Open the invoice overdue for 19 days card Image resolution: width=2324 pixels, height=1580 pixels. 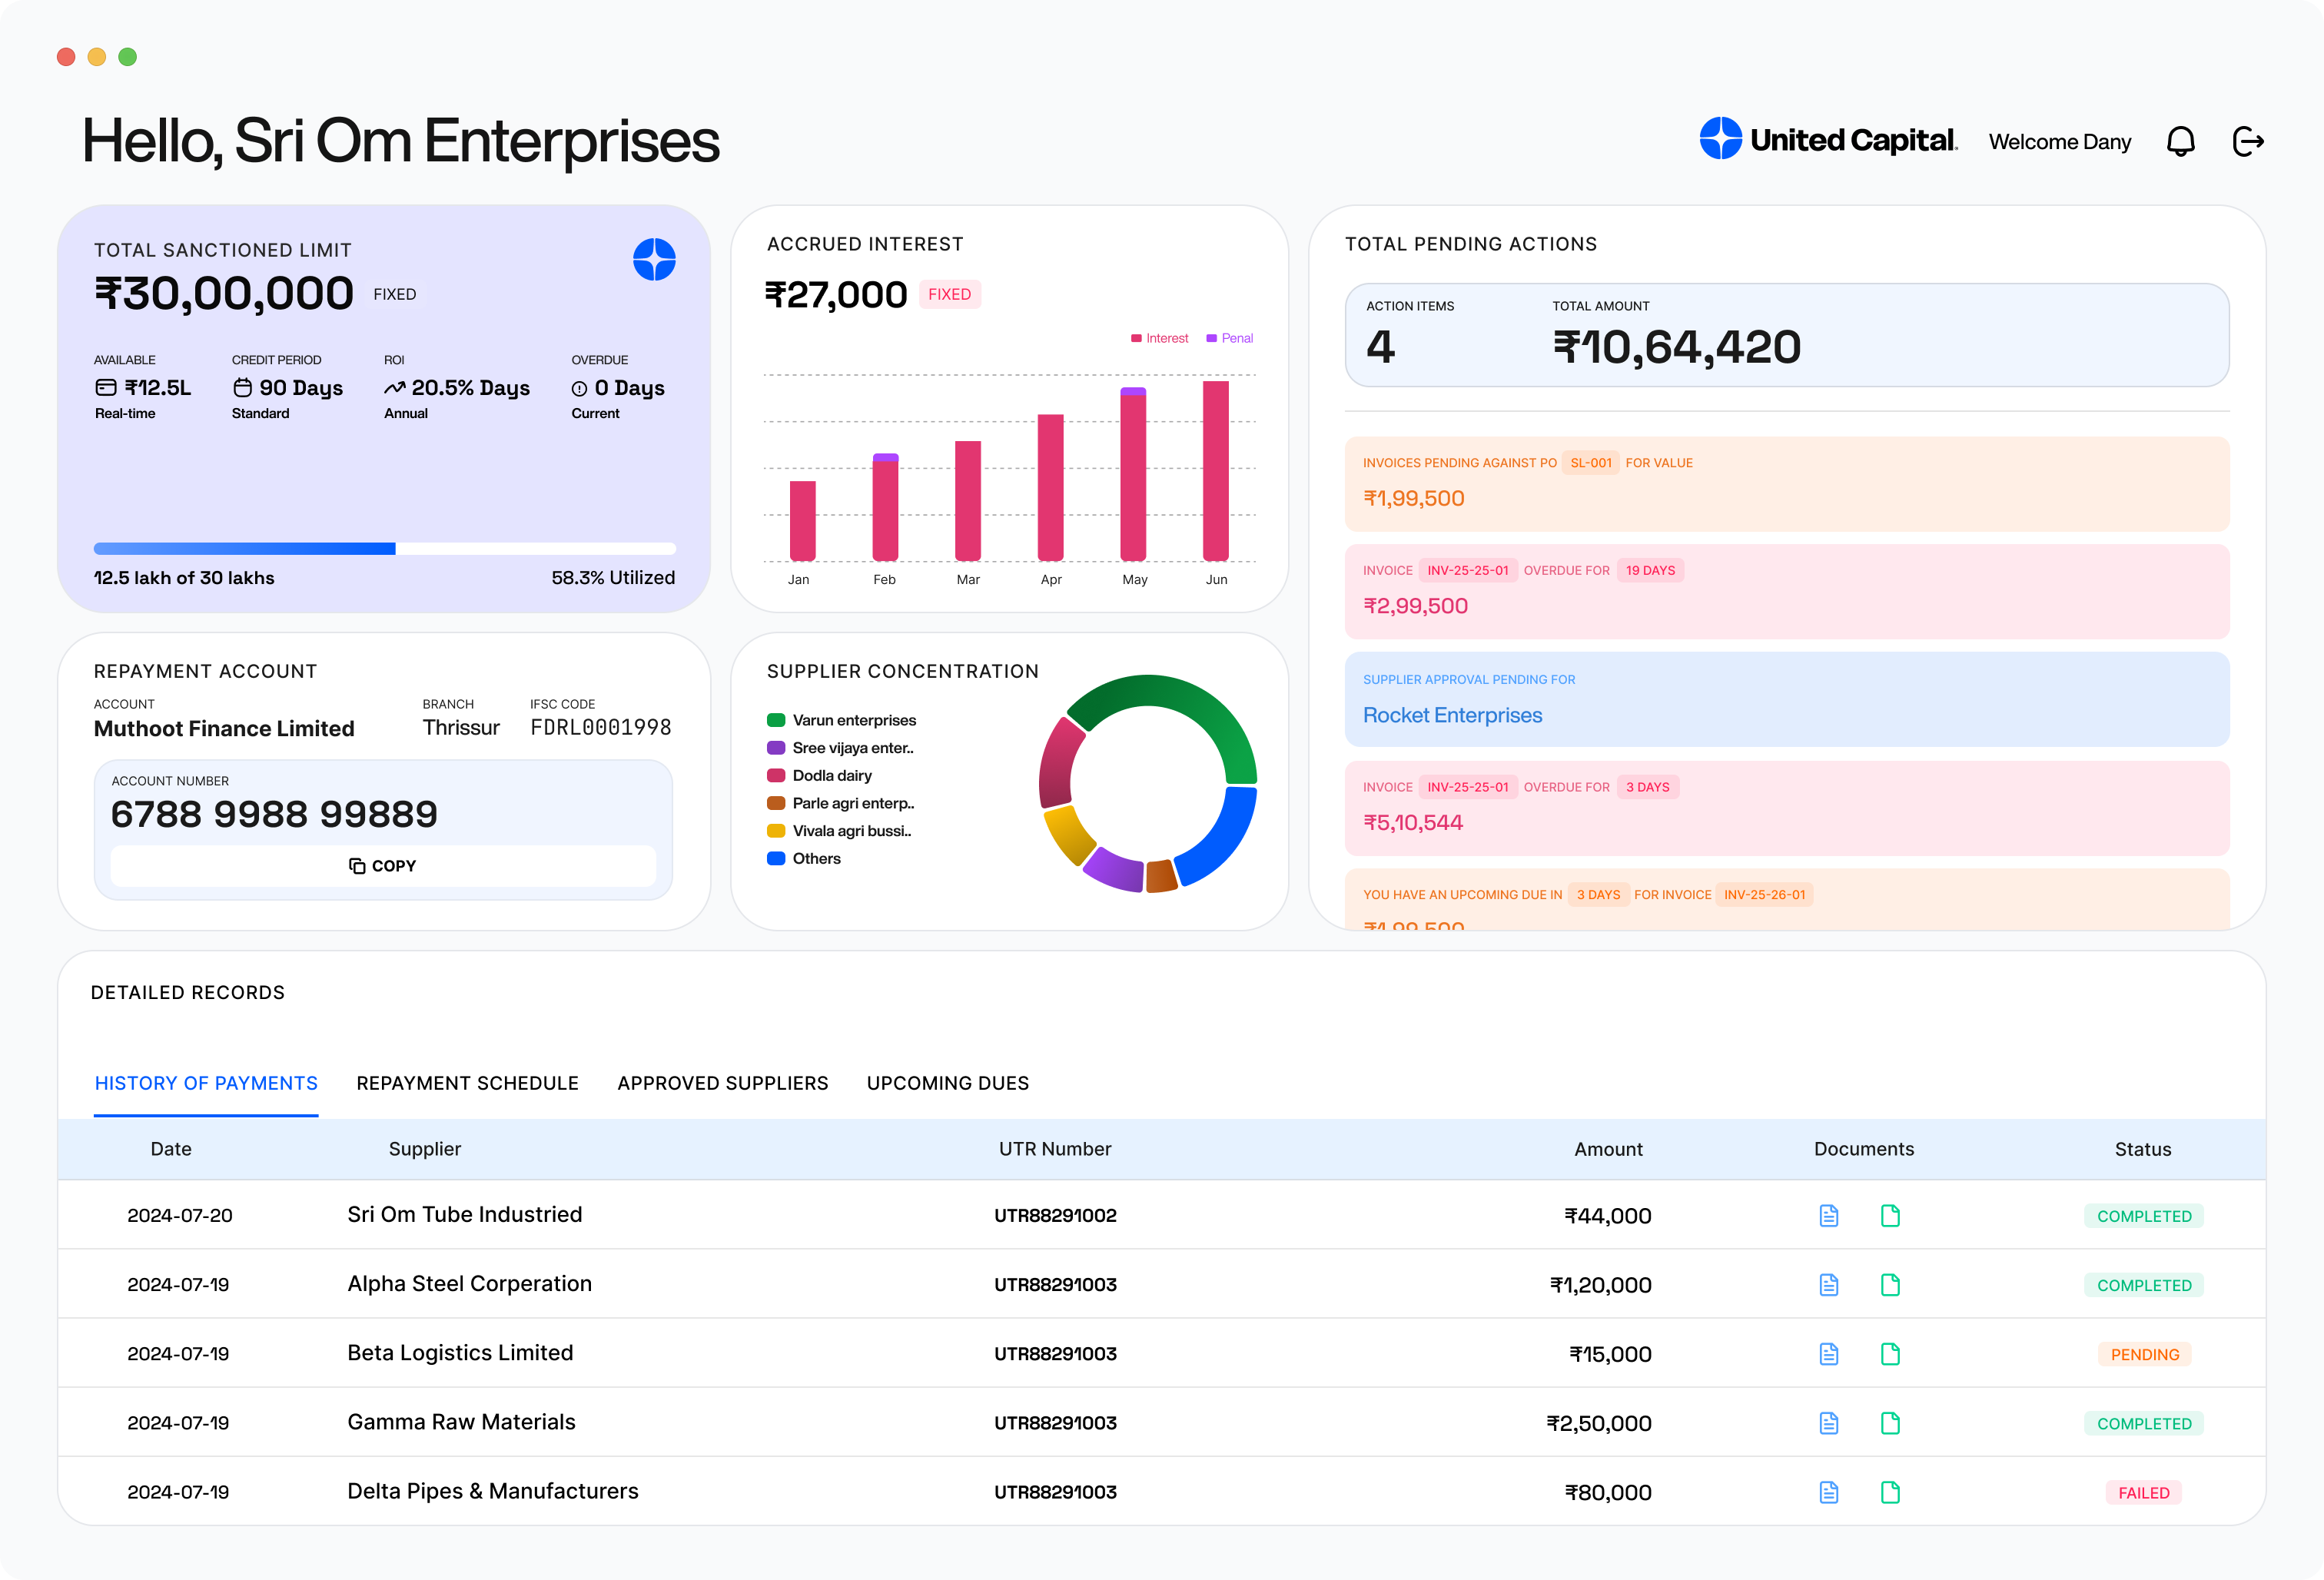tap(1786, 592)
